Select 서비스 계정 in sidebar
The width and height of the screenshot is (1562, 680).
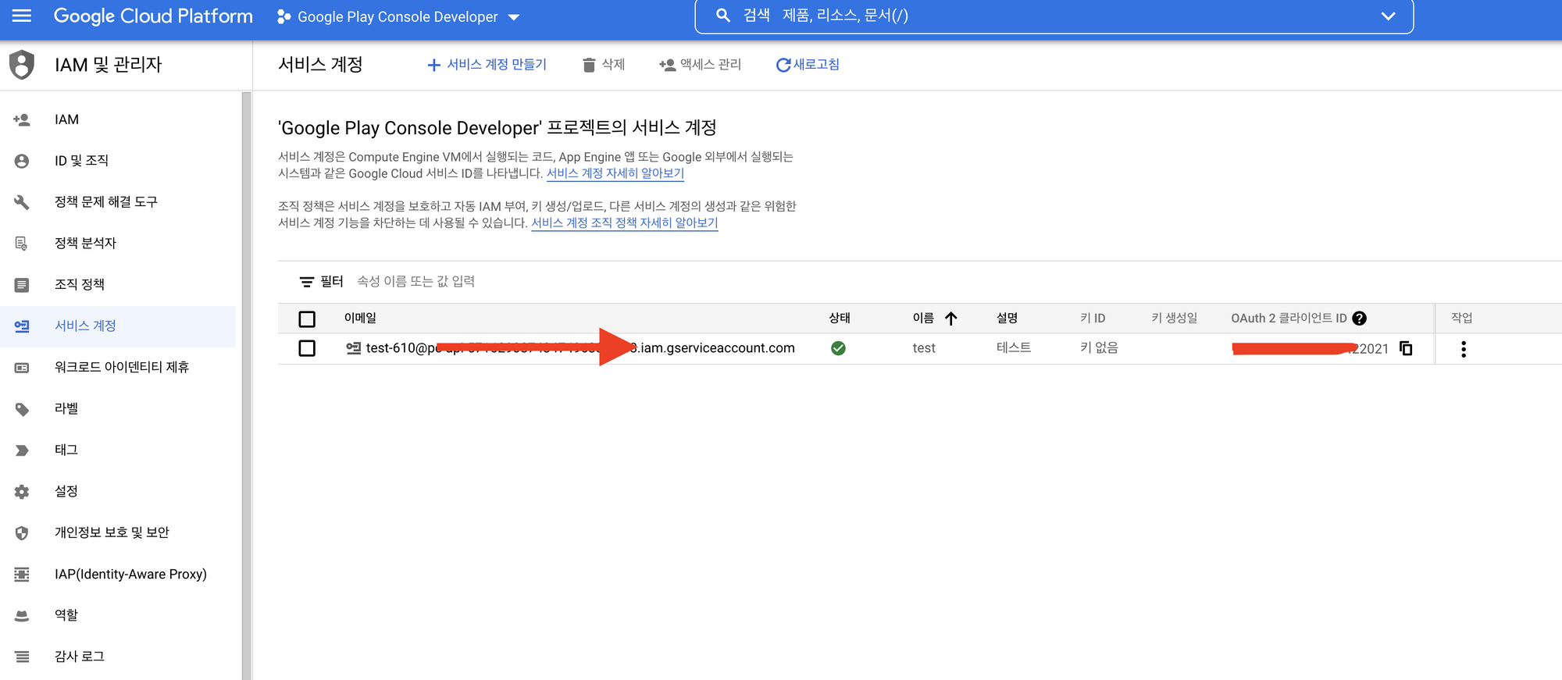[x=85, y=326]
